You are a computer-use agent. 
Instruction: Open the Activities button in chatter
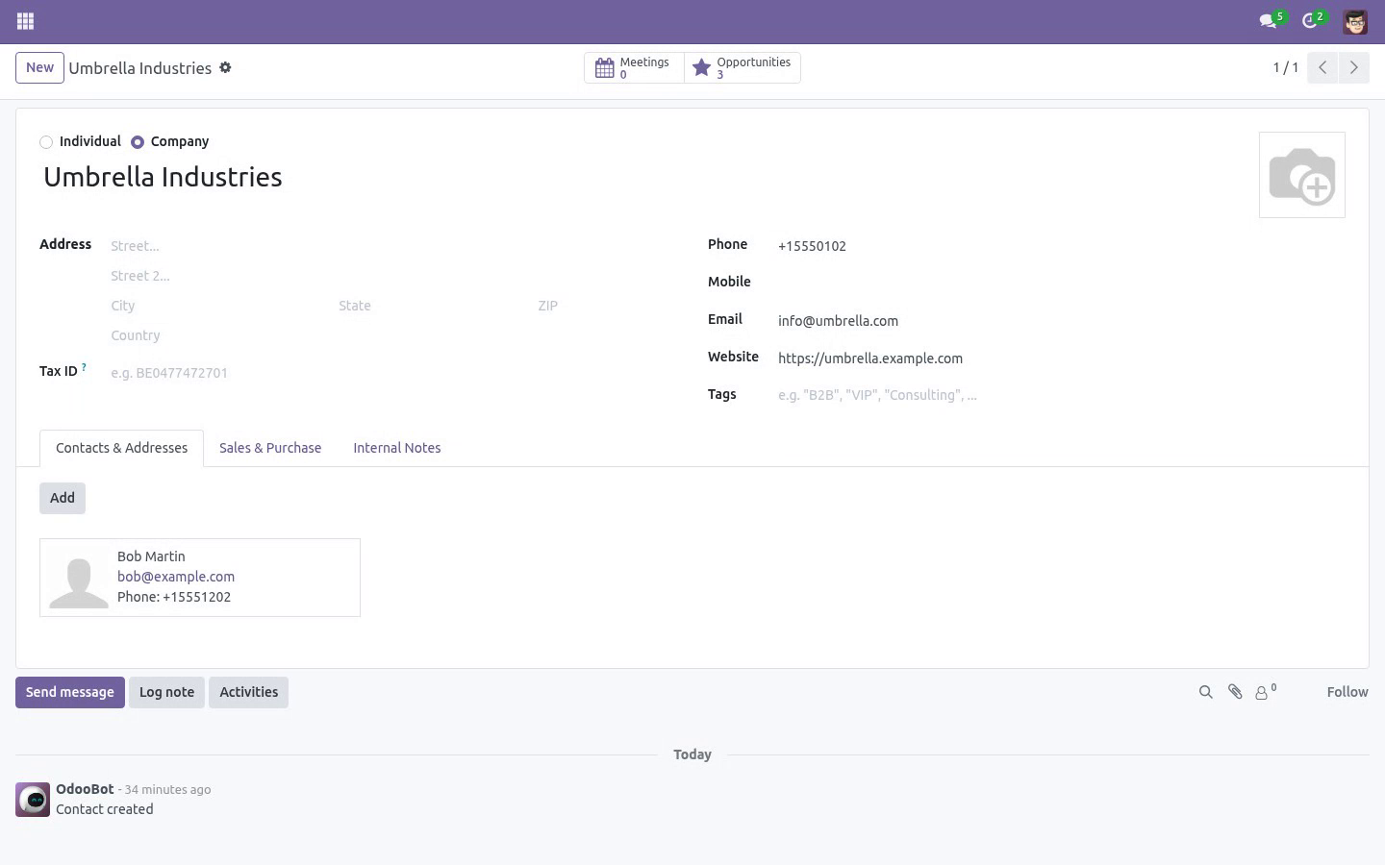coord(248,692)
